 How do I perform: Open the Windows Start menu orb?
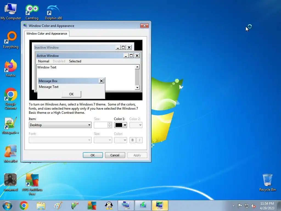[x=7, y=206]
